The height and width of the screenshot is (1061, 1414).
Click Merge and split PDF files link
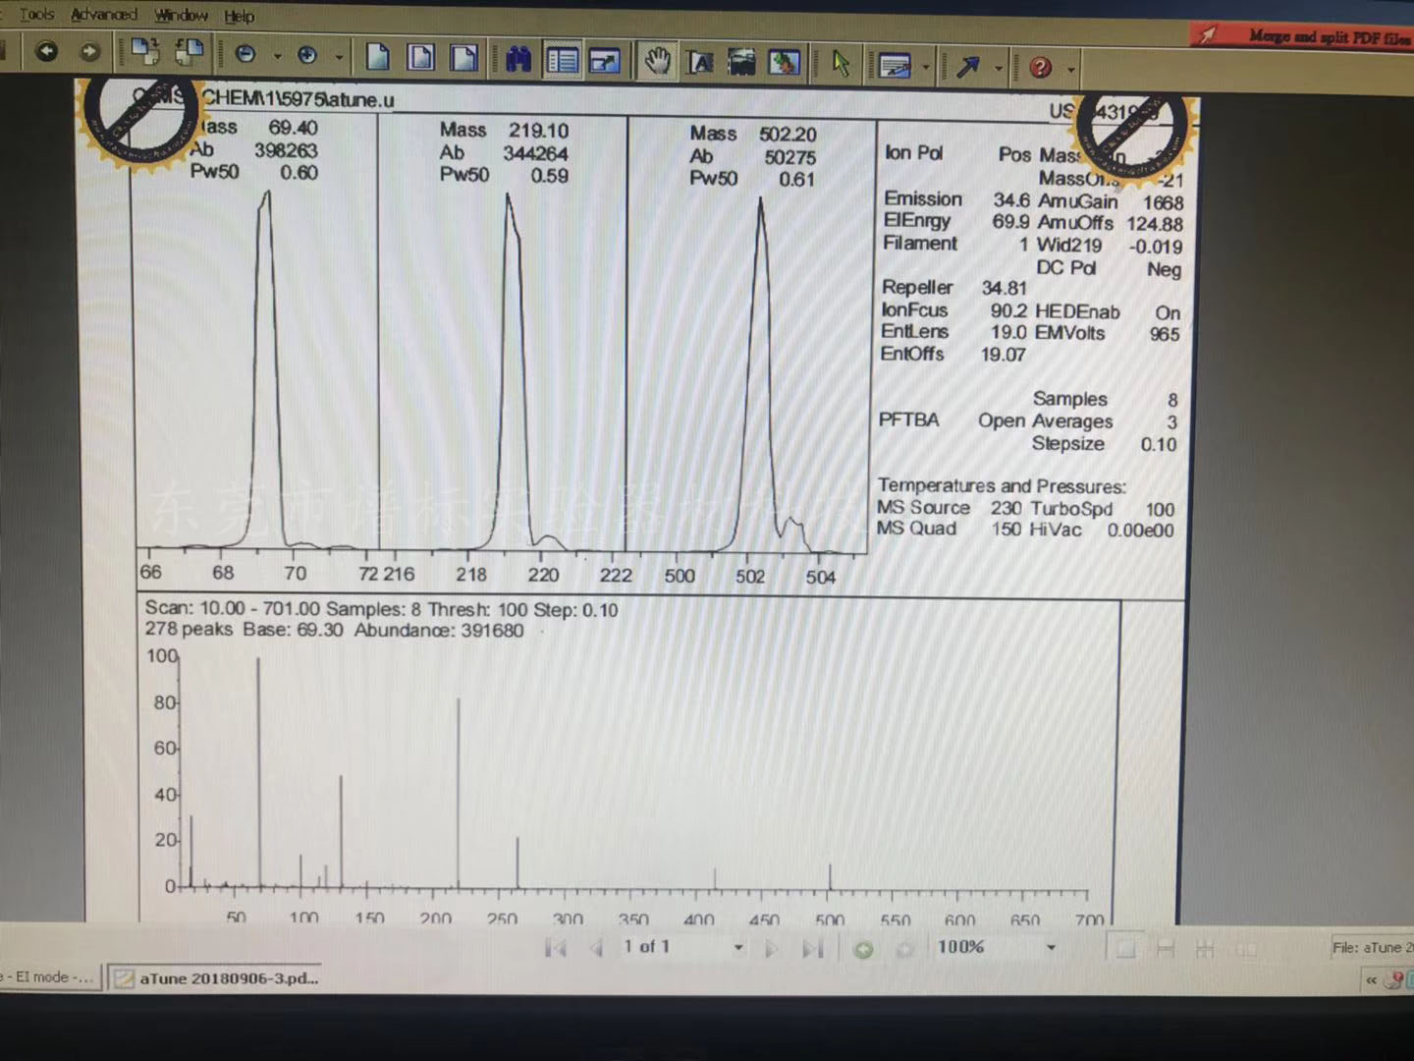[x=1328, y=37]
